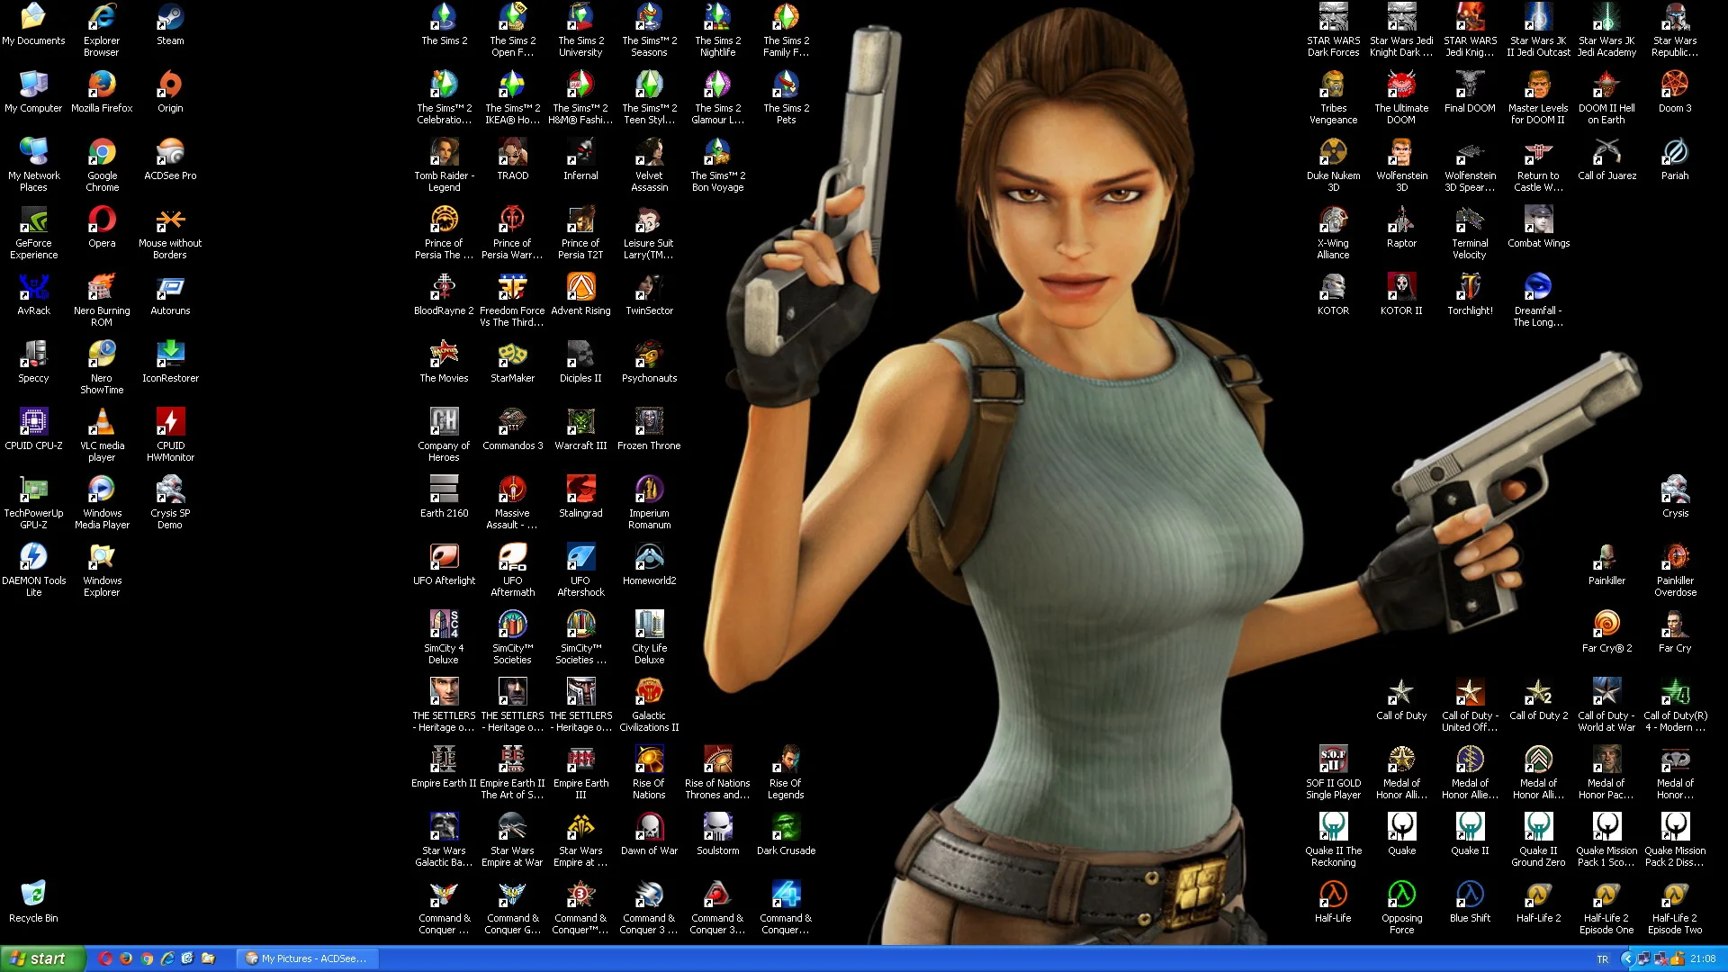Open the Windows start menu
Image resolution: width=1728 pixels, height=972 pixels.
42,958
